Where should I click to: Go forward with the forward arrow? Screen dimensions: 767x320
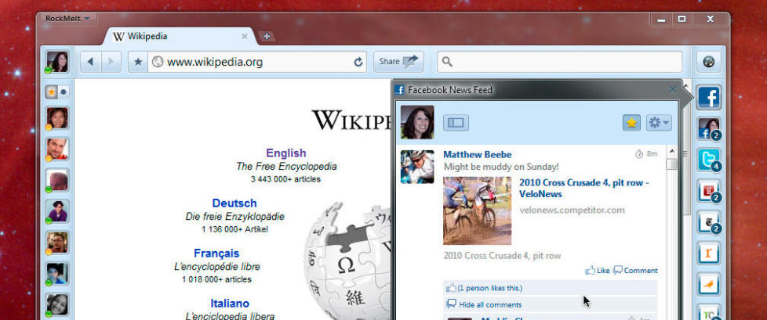pos(111,62)
